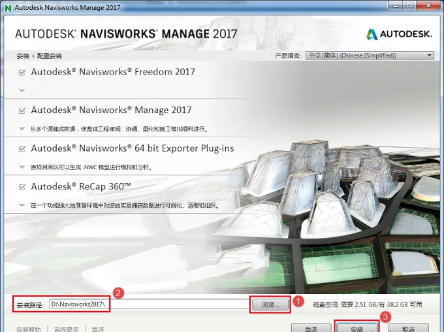Click the 后退 back button

[x=311, y=328]
